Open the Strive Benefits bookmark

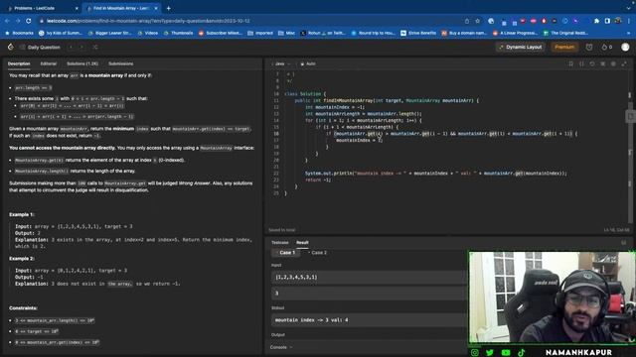(x=418, y=33)
